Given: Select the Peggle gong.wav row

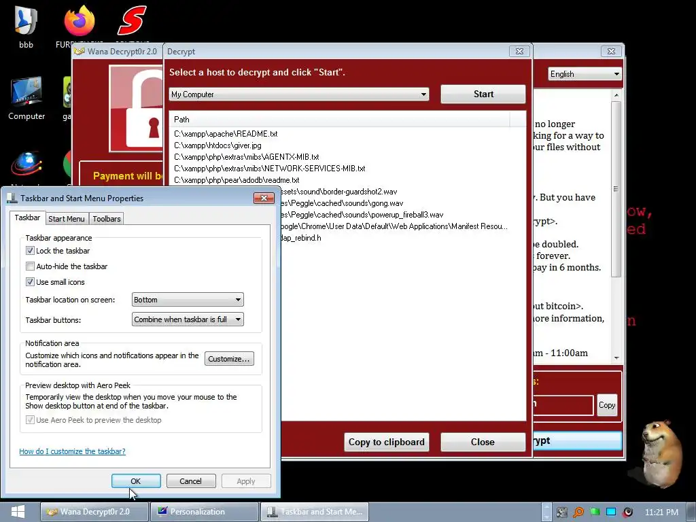Looking at the screenshot, I should [x=343, y=203].
